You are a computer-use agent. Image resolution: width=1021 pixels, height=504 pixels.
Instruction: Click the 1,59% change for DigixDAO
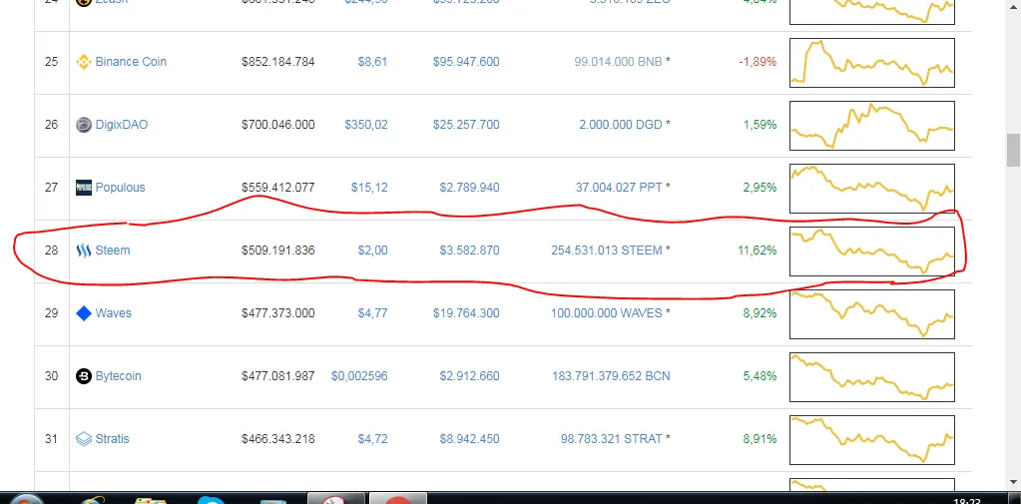760,125
